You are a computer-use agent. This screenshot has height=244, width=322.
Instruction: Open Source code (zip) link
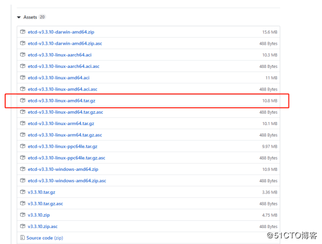(45, 238)
